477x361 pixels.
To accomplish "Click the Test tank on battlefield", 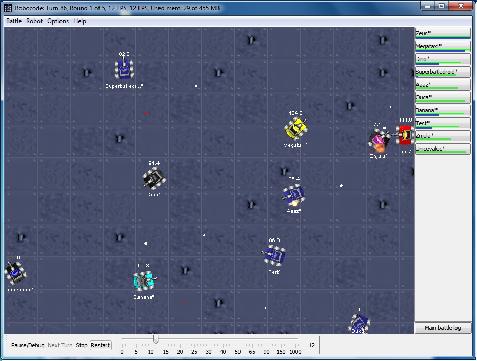I will pos(274,255).
